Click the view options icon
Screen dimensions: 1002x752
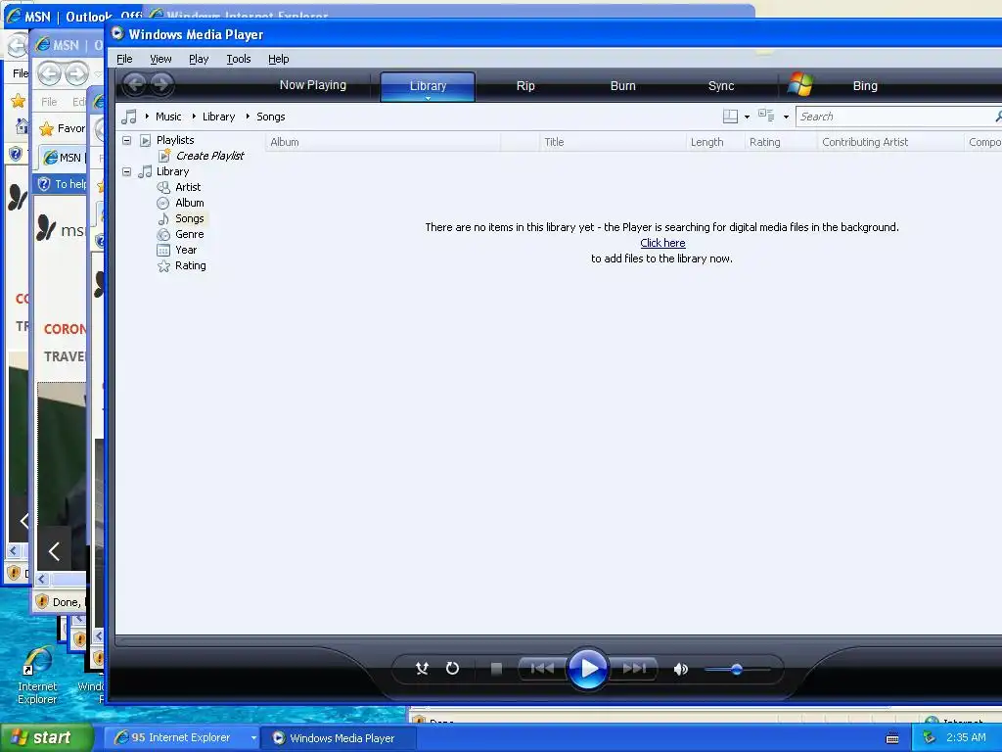coord(766,116)
